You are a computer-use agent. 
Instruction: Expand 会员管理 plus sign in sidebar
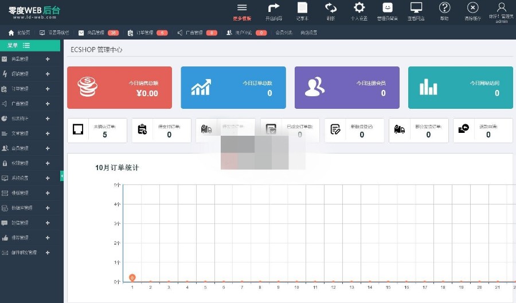48,148
